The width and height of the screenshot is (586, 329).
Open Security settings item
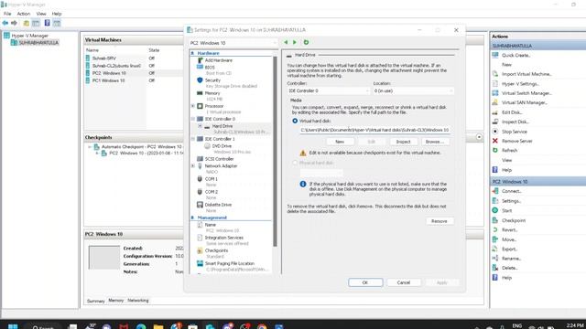point(212,80)
